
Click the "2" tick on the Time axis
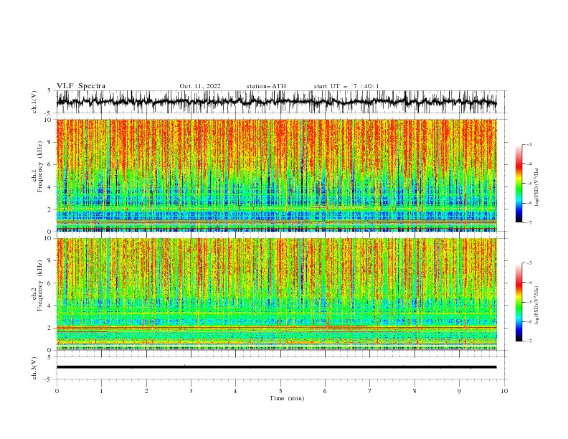tap(146, 391)
